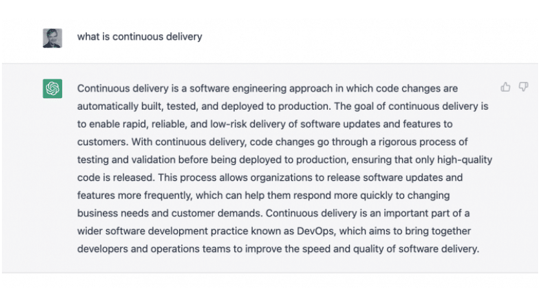Click the phrase 'business needs and customer demands'
Image resolution: width=542 pixels, height=288 pixels.
169,213
